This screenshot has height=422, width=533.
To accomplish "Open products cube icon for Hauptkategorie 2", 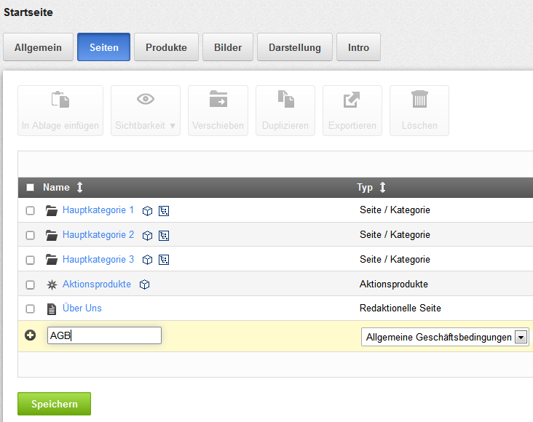I will (x=147, y=236).
